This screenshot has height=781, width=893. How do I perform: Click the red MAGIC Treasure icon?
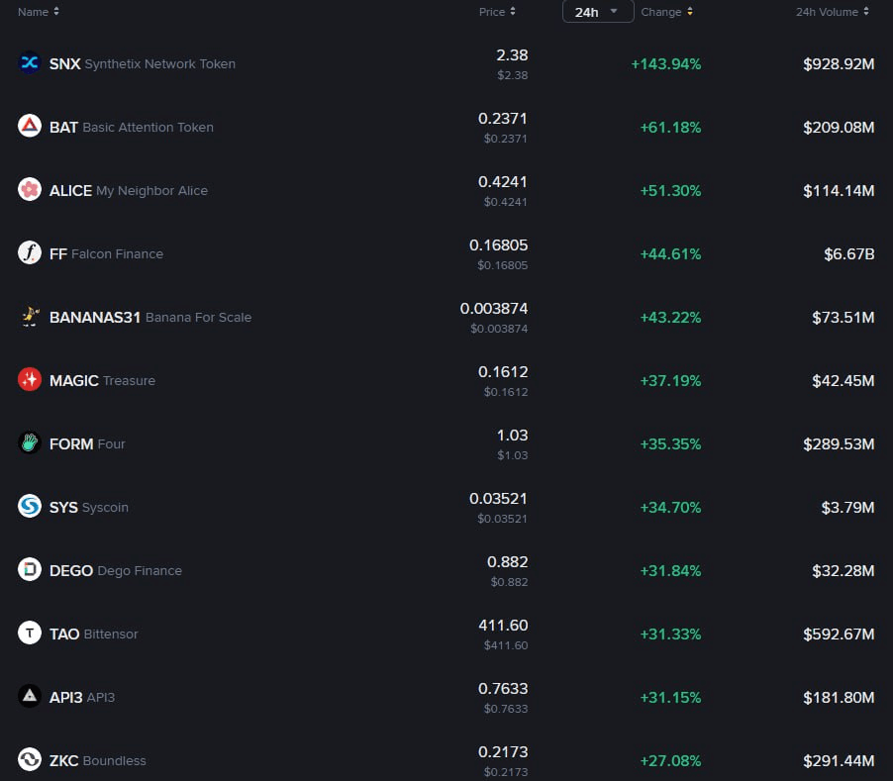30,380
